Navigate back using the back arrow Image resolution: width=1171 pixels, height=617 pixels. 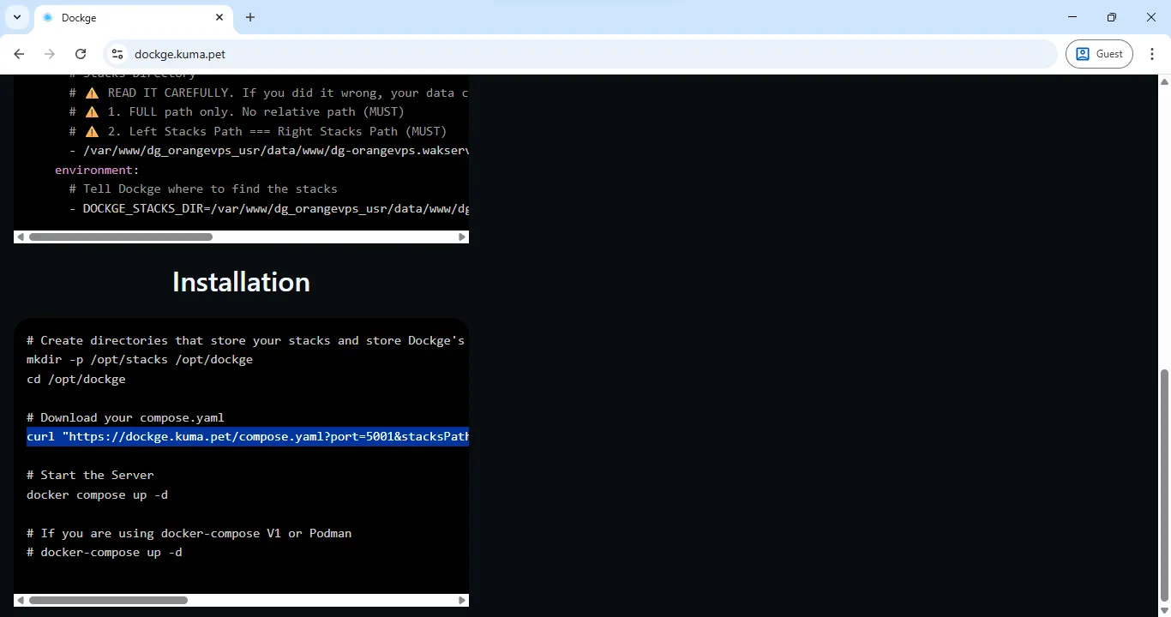coord(19,53)
